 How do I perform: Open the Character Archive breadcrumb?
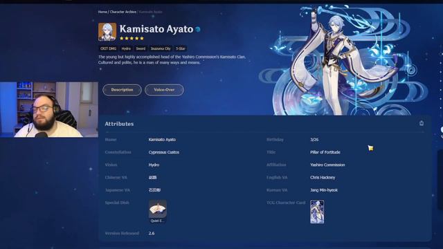pos(123,12)
